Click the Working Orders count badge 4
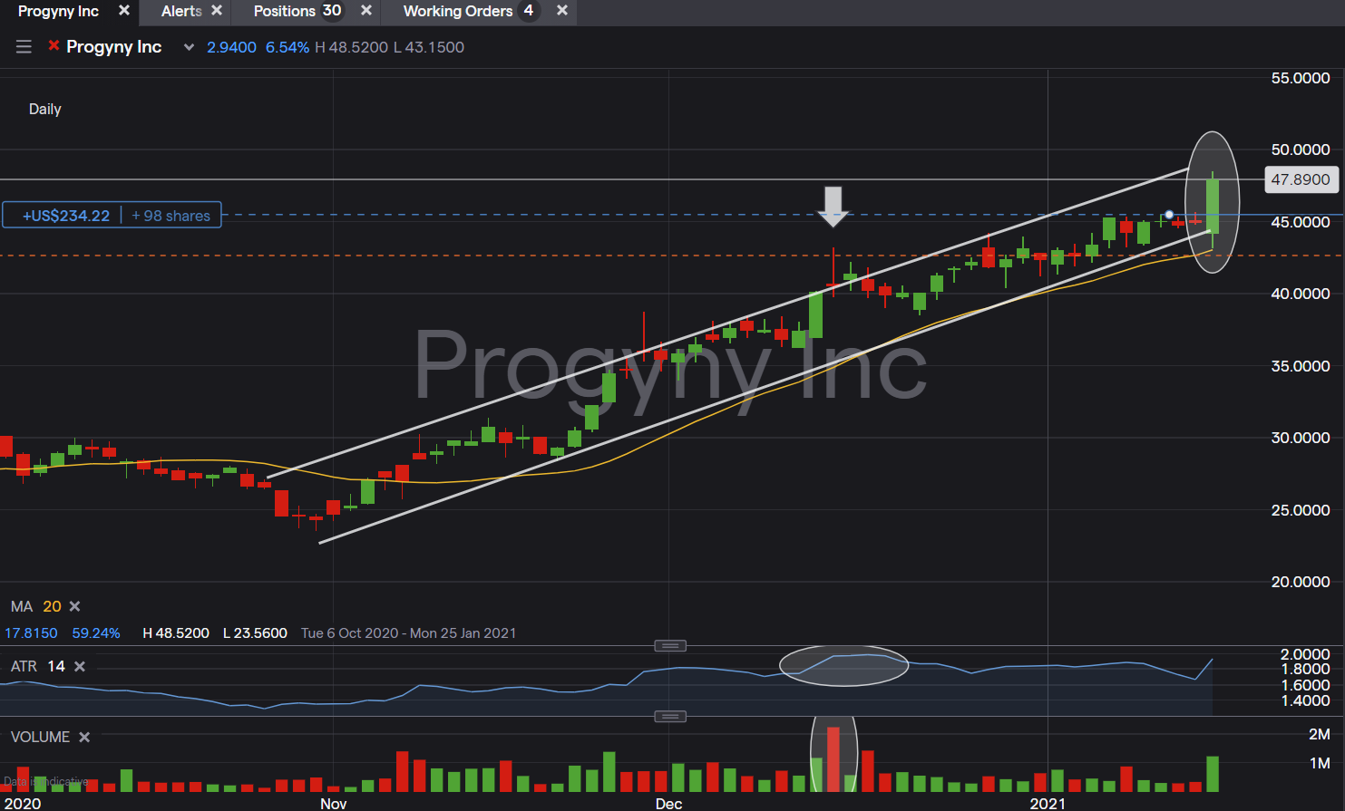This screenshot has height=811, width=1345. point(529,11)
